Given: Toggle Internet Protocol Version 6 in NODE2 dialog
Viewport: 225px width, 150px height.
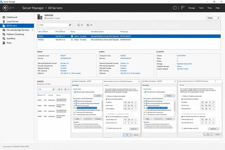Looking at the screenshot, I should [x=145, y=115].
